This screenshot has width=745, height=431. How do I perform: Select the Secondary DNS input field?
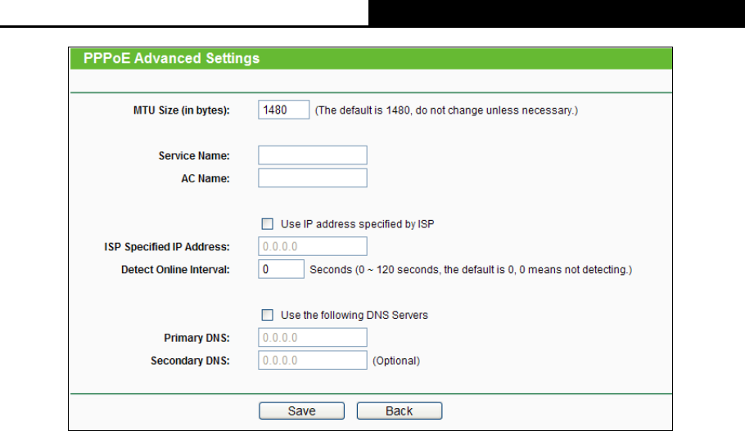click(313, 361)
